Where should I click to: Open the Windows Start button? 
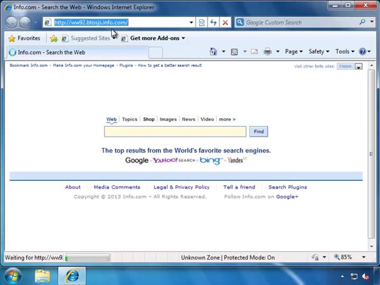tap(13, 276)
